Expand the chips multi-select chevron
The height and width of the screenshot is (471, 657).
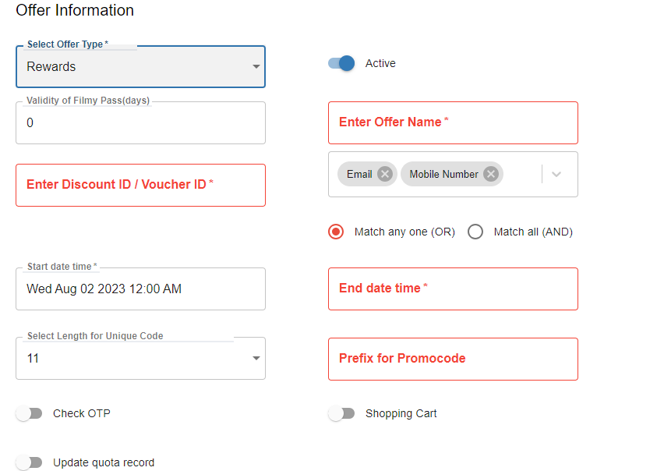[x=556, y=175]
